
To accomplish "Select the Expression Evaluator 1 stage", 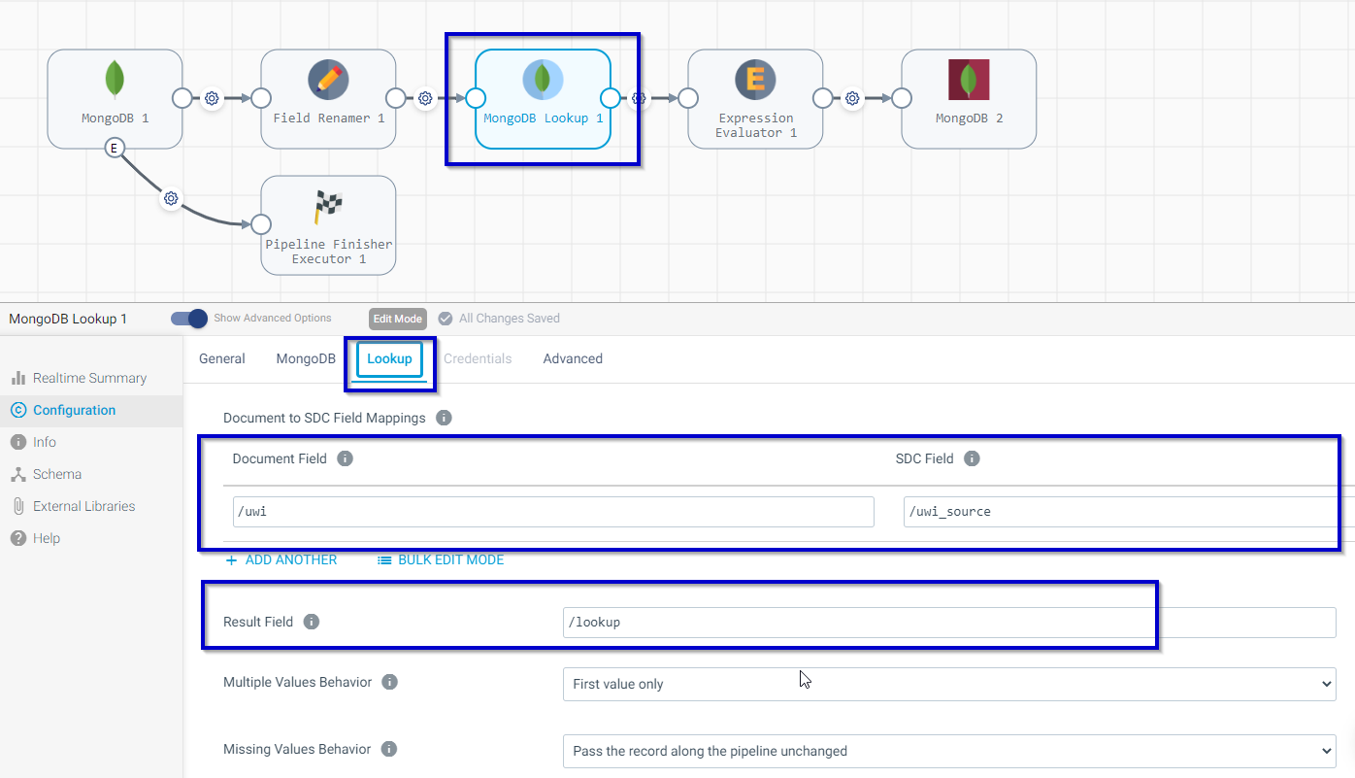I will pos(755,99).
